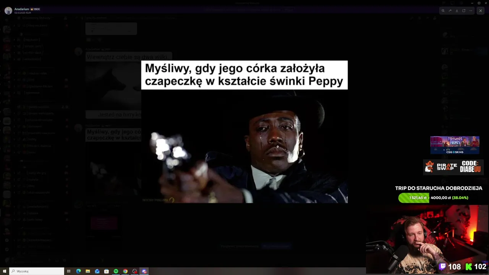
Task: Minimize the Discord window
Action: tap(473, 3)
